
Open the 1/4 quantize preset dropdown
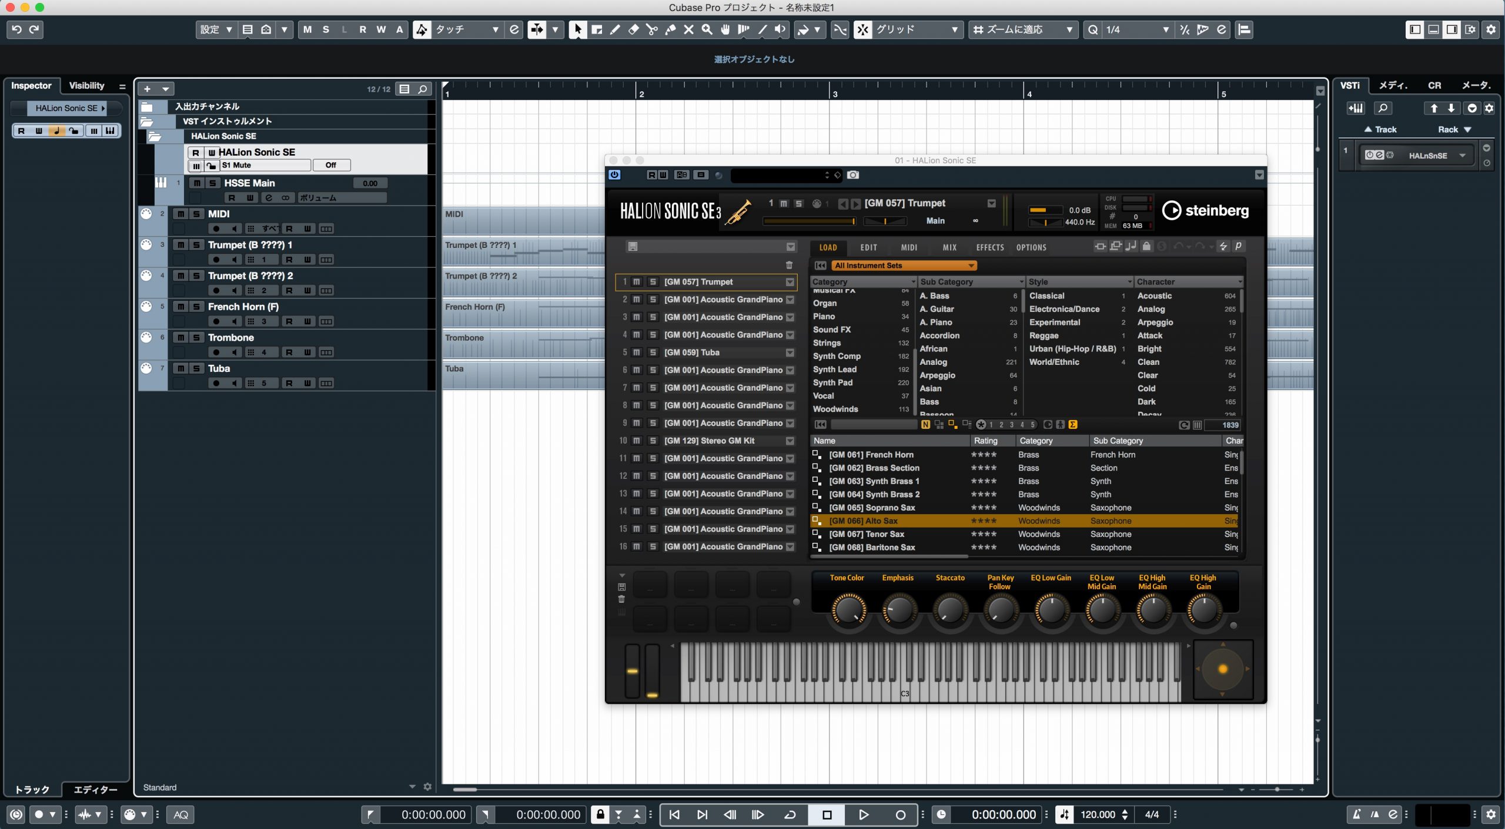coord(1137,29)
